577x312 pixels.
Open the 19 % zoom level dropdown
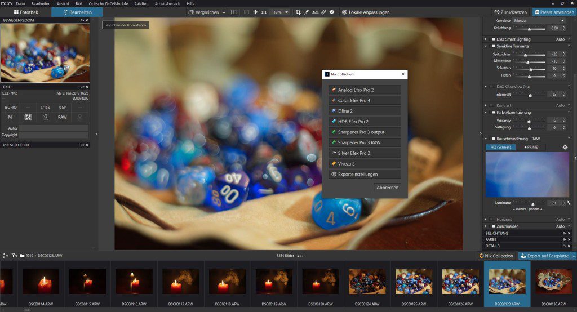tap(280, 12)
